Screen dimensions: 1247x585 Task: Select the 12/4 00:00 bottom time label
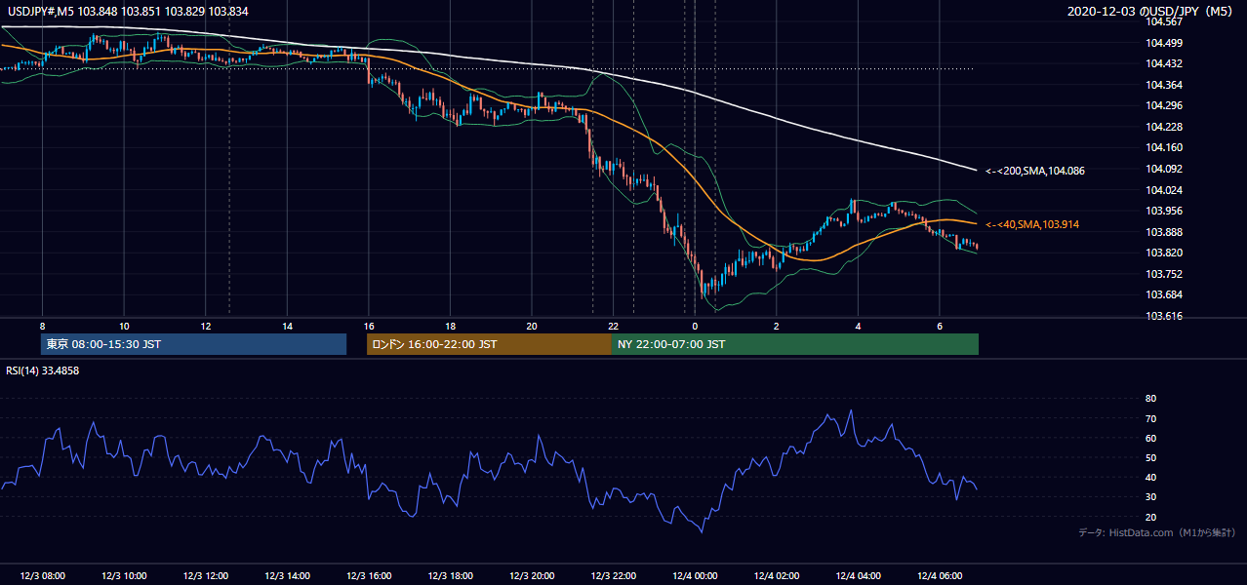click(x=695, y=576)
